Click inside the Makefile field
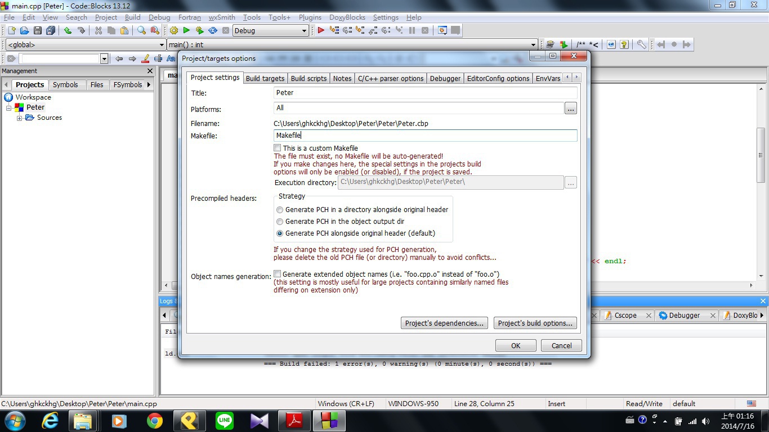769x432 pixels. (x=425, y=135)
